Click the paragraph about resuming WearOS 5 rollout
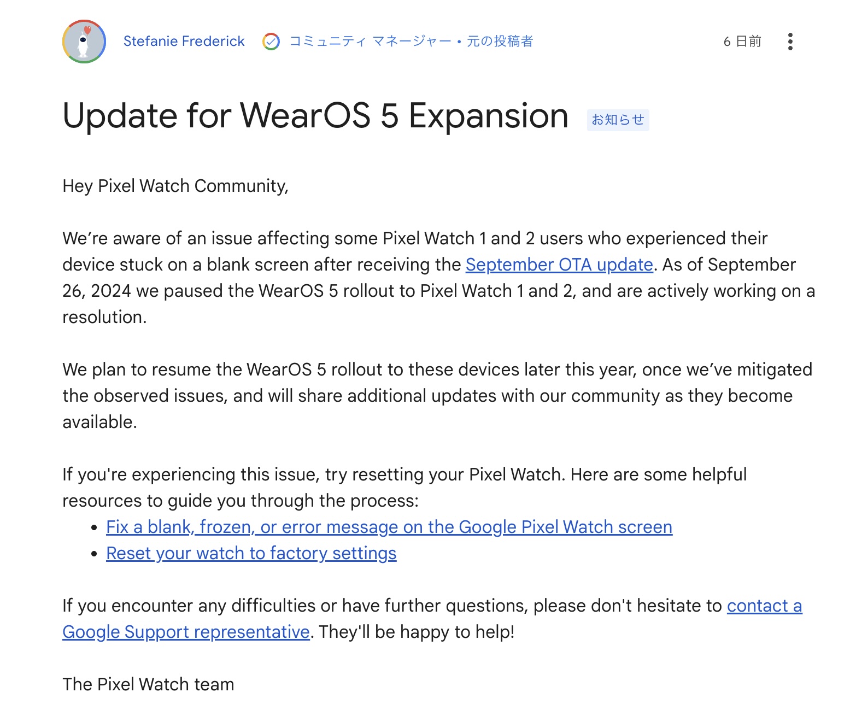This screenshot has width=856, height=710. pyautogui.click(x=437, y=396)
